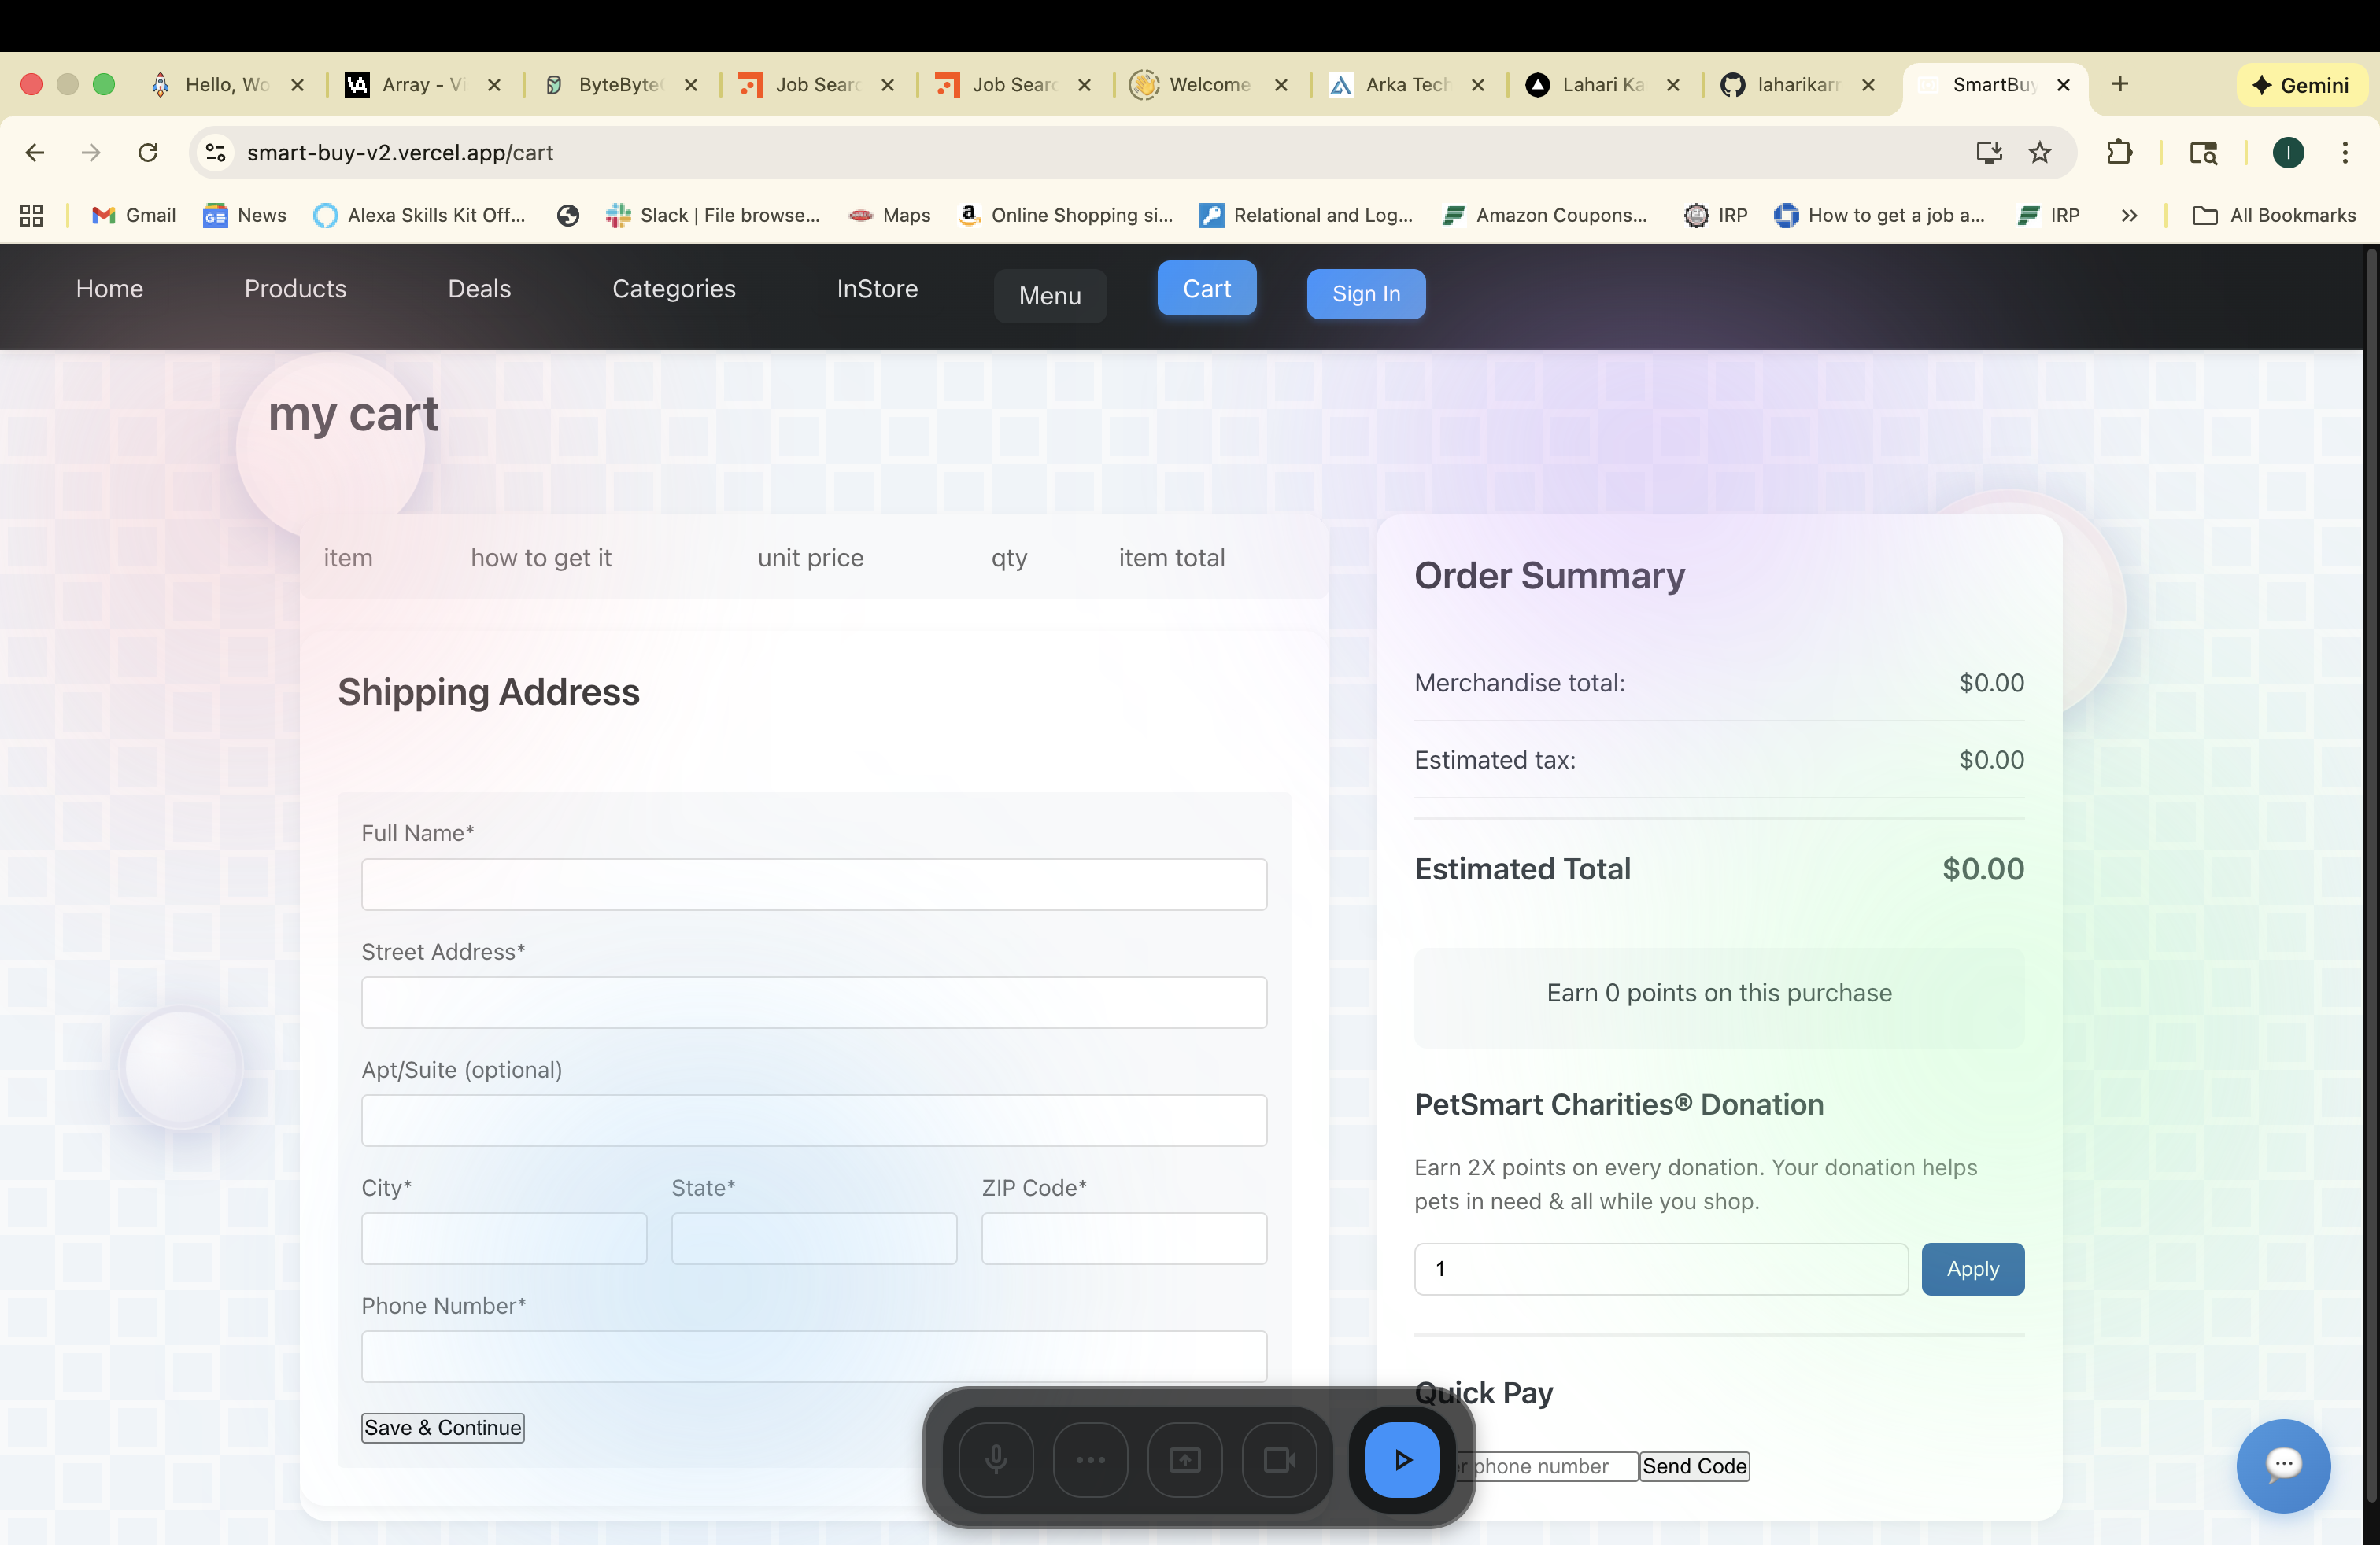The height and width of the screenshot is (1545, 2380).
Task: Open the chat bubble widget
Action: click(2283, 1466)
